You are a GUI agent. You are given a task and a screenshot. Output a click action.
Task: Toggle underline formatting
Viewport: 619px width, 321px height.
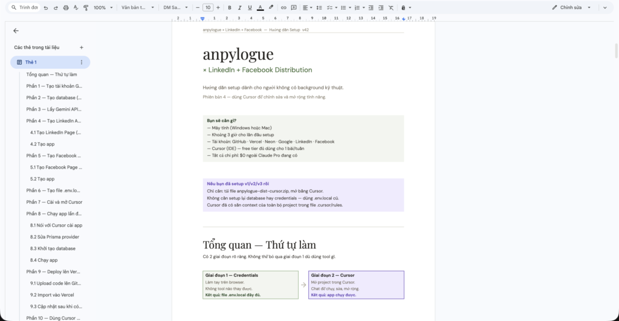pos(249,8)
